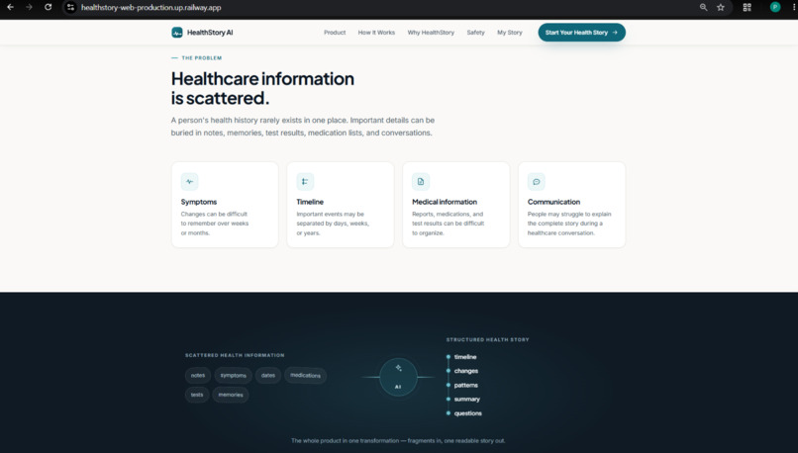798x453 pixels.
Task: Select the notes chip
Action: (x=198, y=376)
